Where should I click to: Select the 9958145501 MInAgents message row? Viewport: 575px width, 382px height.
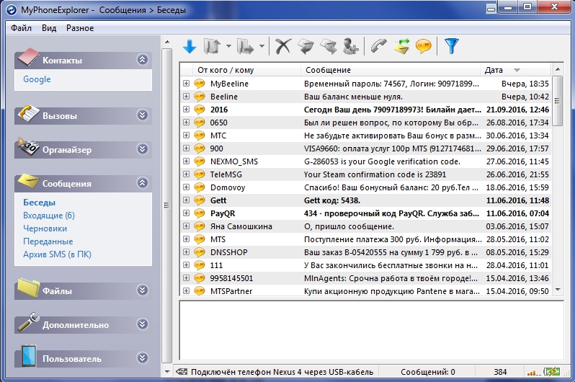point(366,278)
